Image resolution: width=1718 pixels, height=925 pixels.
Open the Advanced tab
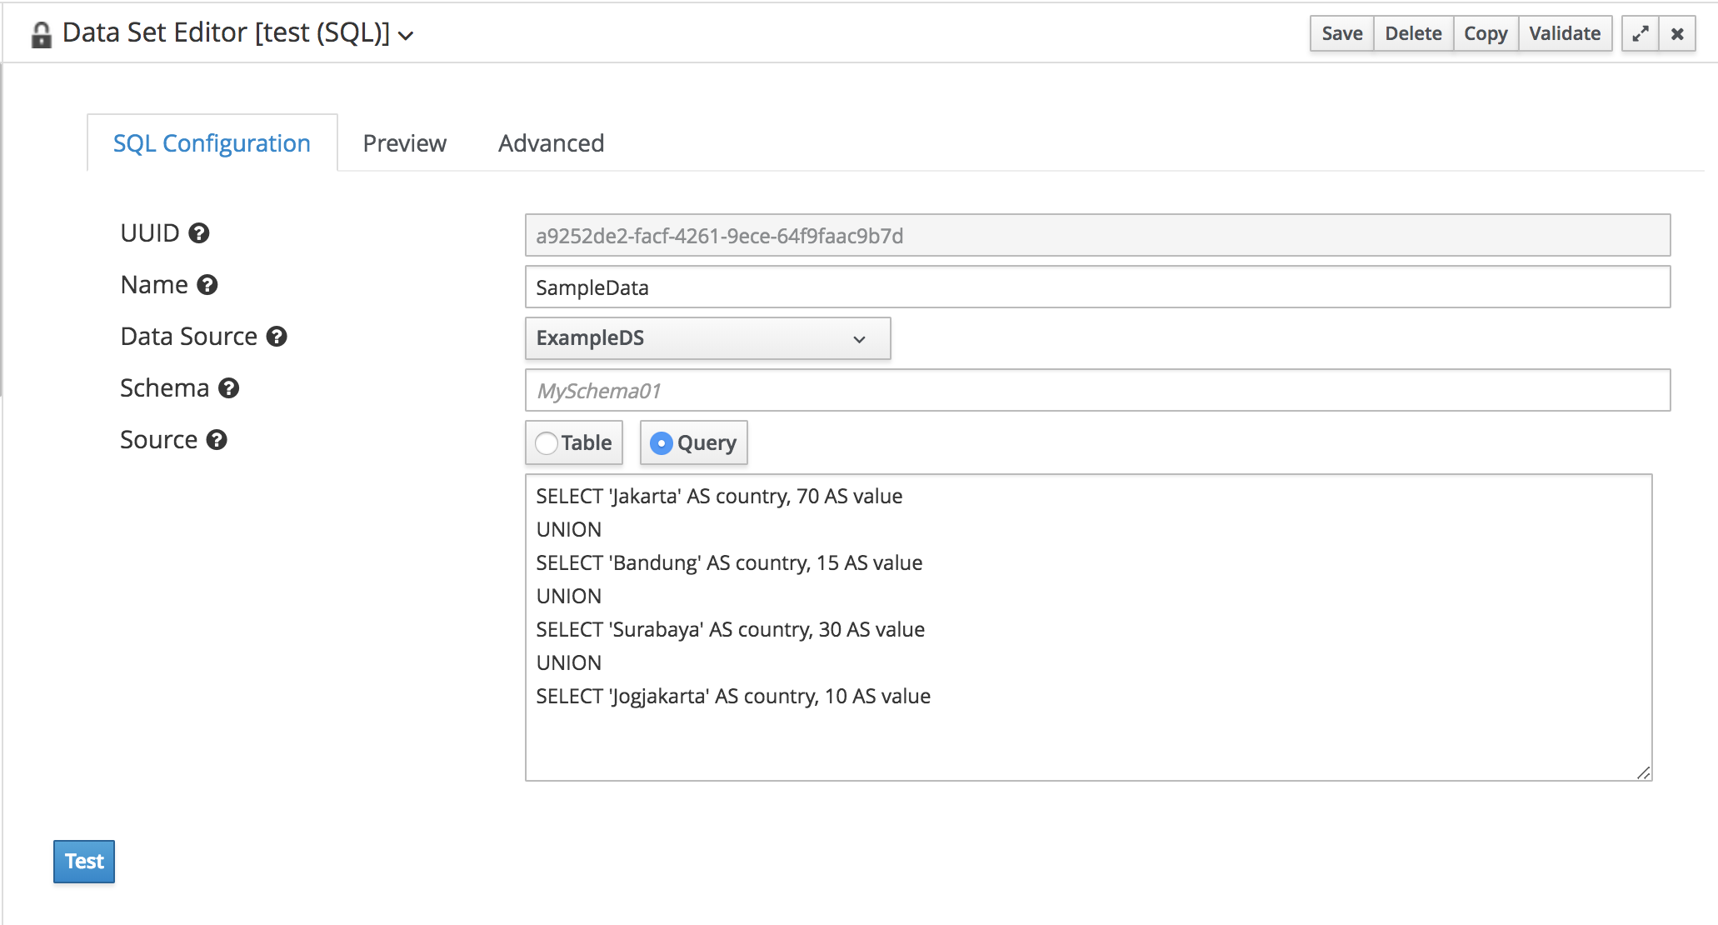[550, 142]
